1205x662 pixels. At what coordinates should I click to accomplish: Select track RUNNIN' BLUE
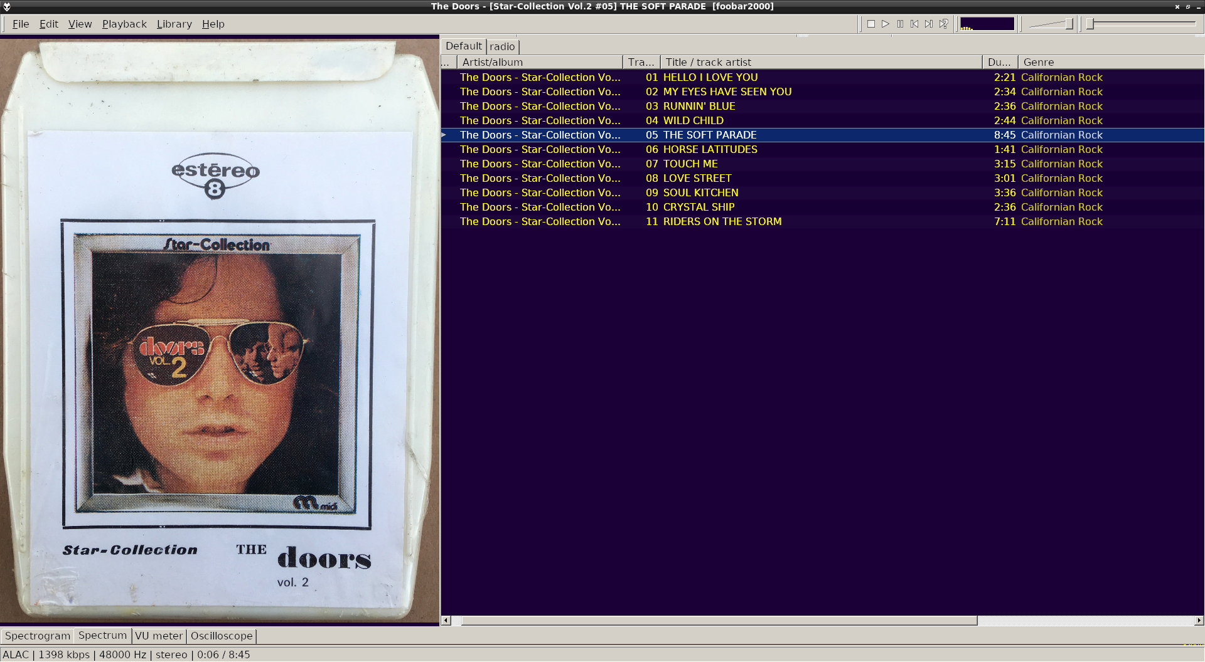tap(822, 106)
